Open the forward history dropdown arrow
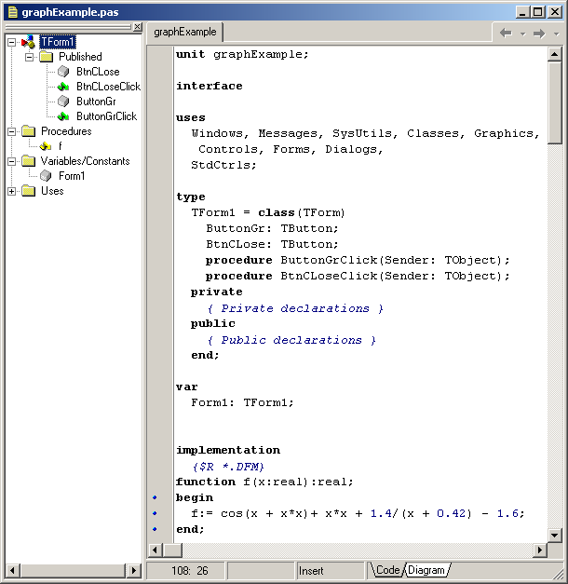The height and width of the screenshot is (584, 568). click(x=556, y=34)
